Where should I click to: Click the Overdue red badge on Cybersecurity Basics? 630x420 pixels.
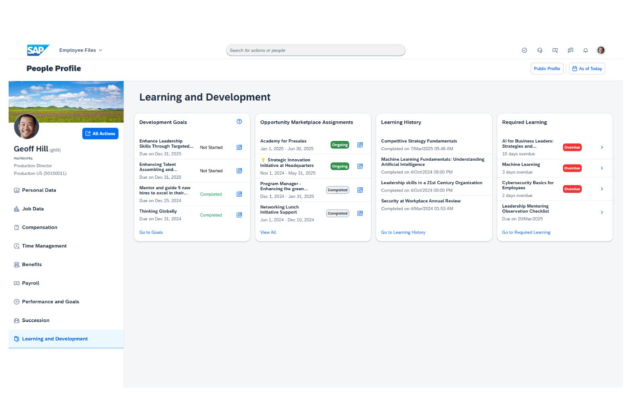point(572,189)
